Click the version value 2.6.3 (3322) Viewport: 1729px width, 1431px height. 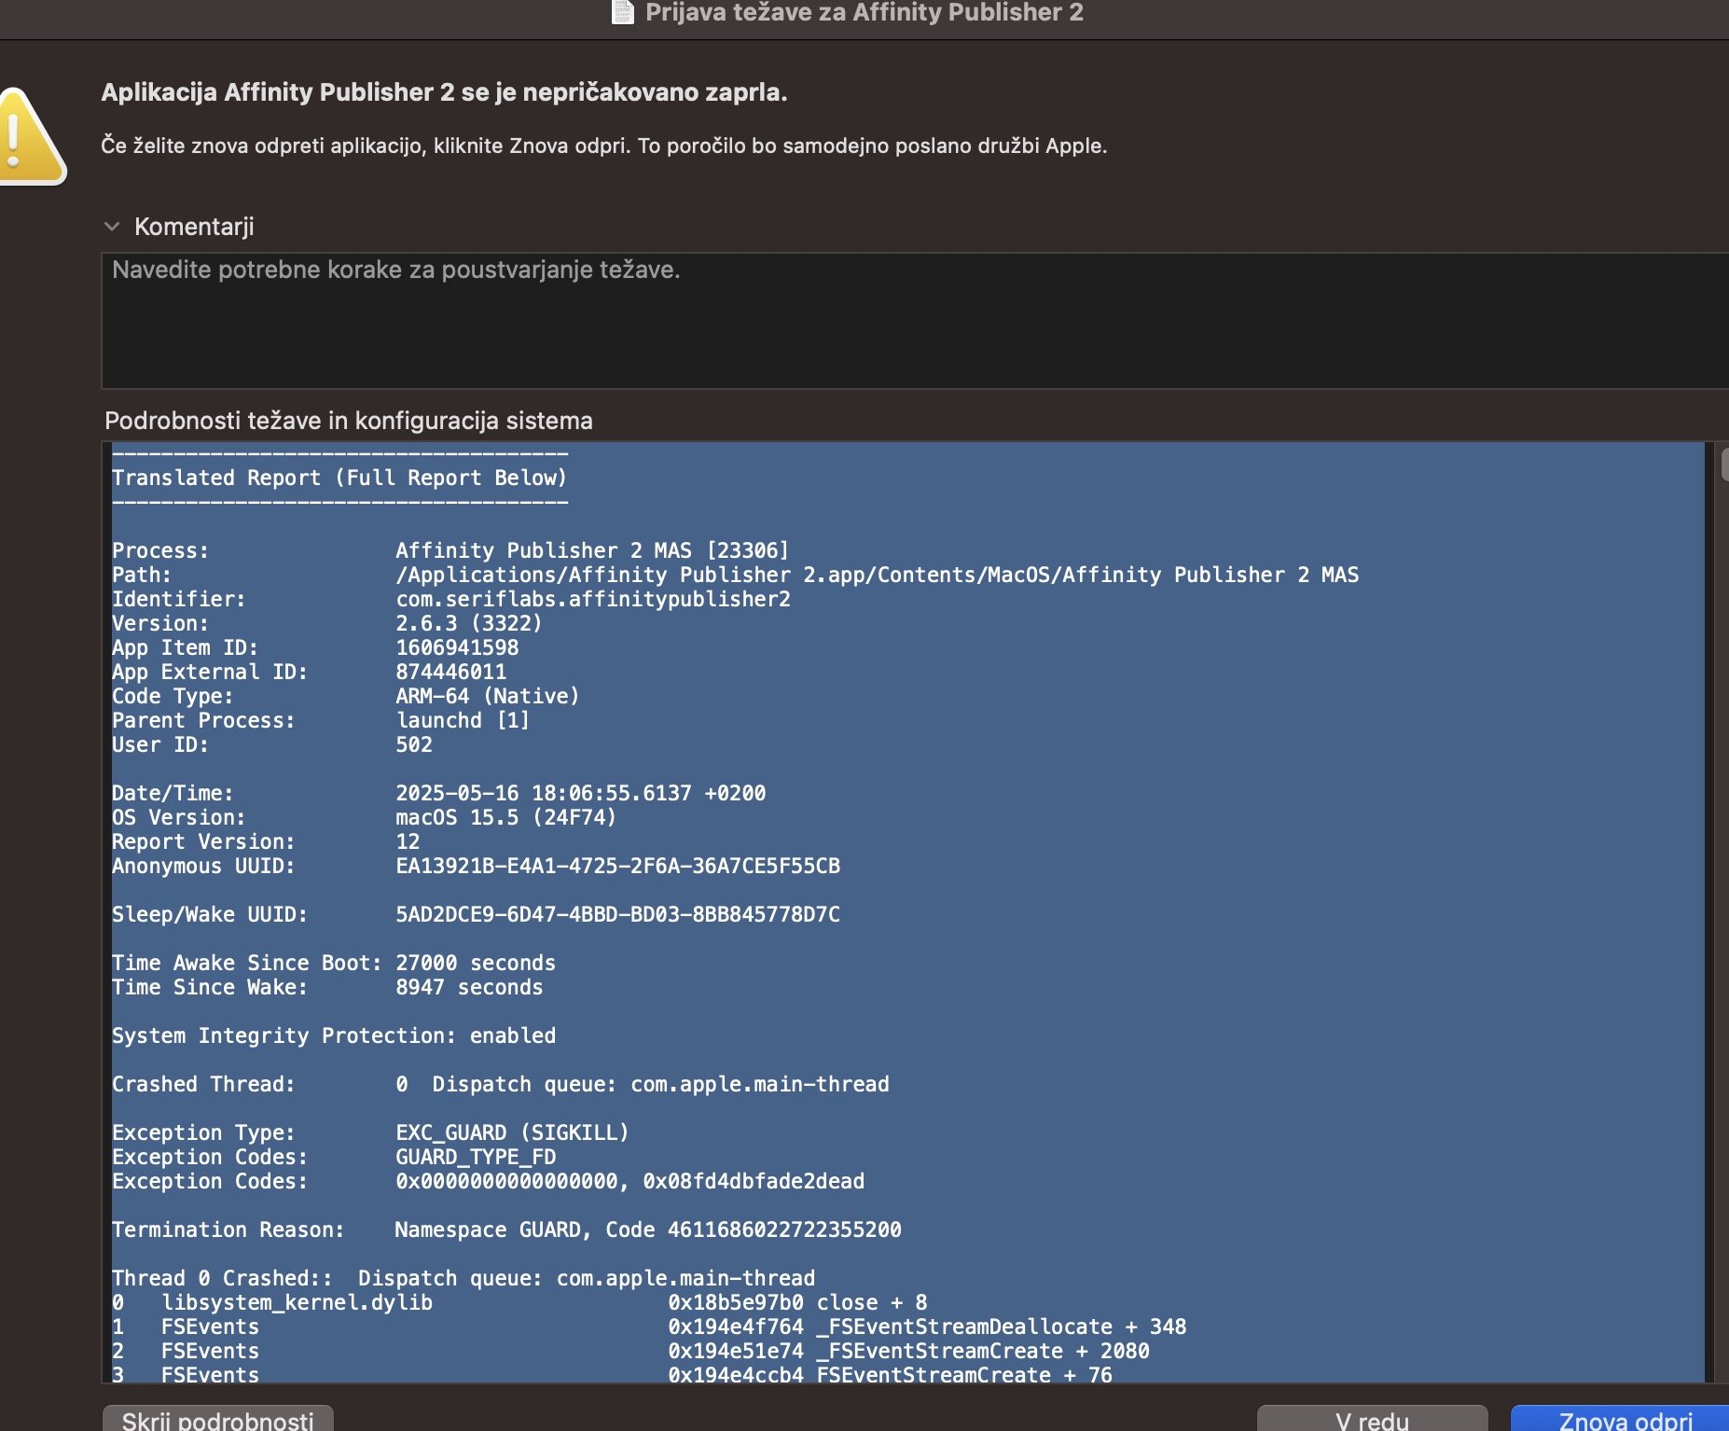point(469,623)
